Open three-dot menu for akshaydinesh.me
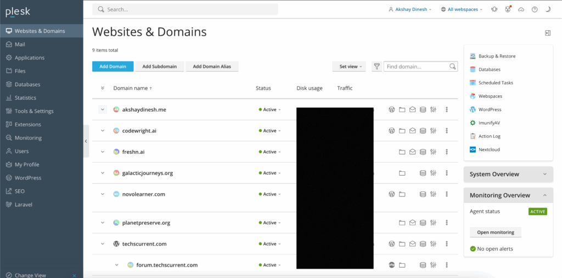The height and width of the screenshot is (278, 562). pyautogui.click(x=447, y=109)
